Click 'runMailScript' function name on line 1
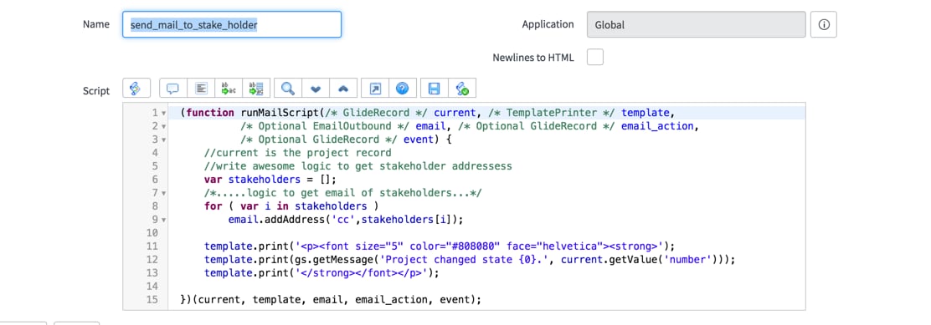The image size is (931, 325). tap(280, 113)
